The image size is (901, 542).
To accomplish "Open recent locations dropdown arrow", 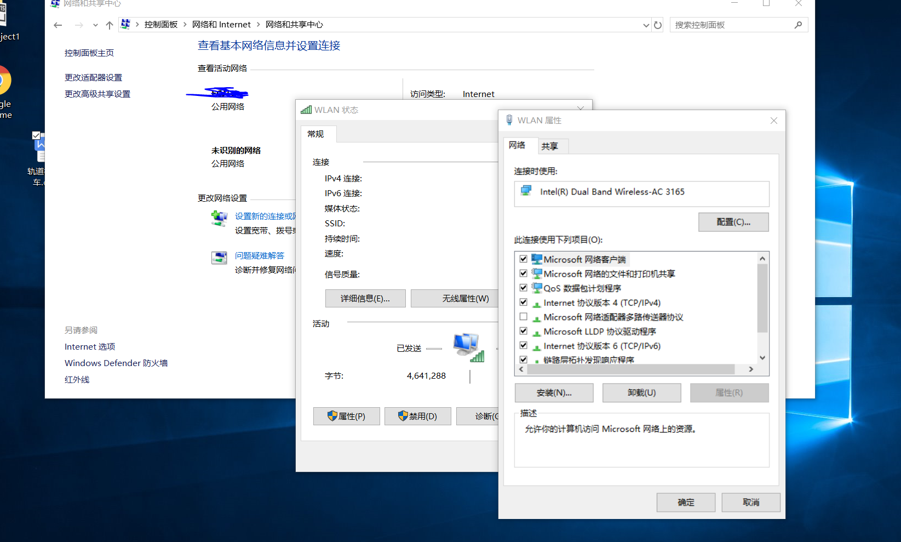I will 95,25.
